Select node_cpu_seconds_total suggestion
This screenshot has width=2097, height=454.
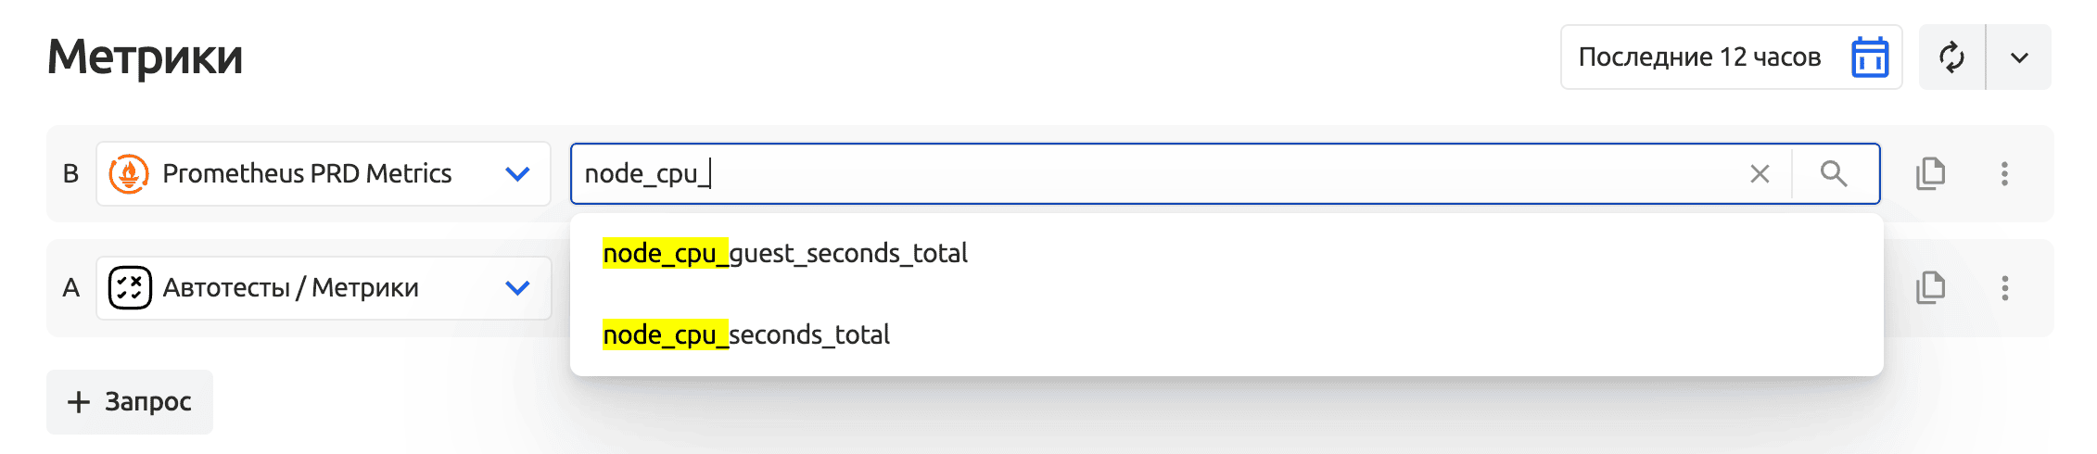click(x=745, y=335)
